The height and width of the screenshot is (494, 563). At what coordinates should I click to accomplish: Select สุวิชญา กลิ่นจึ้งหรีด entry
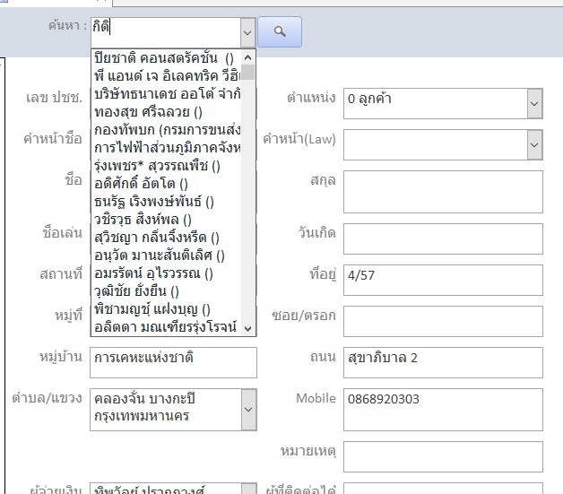[x=167, y=238]
